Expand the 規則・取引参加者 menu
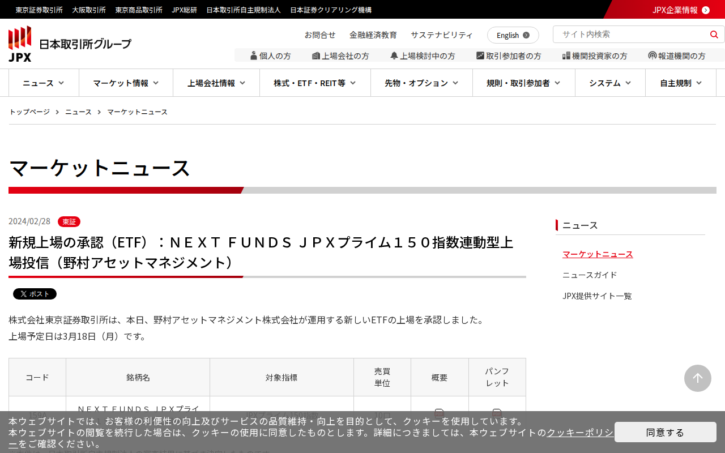 [x=524, y=83]
